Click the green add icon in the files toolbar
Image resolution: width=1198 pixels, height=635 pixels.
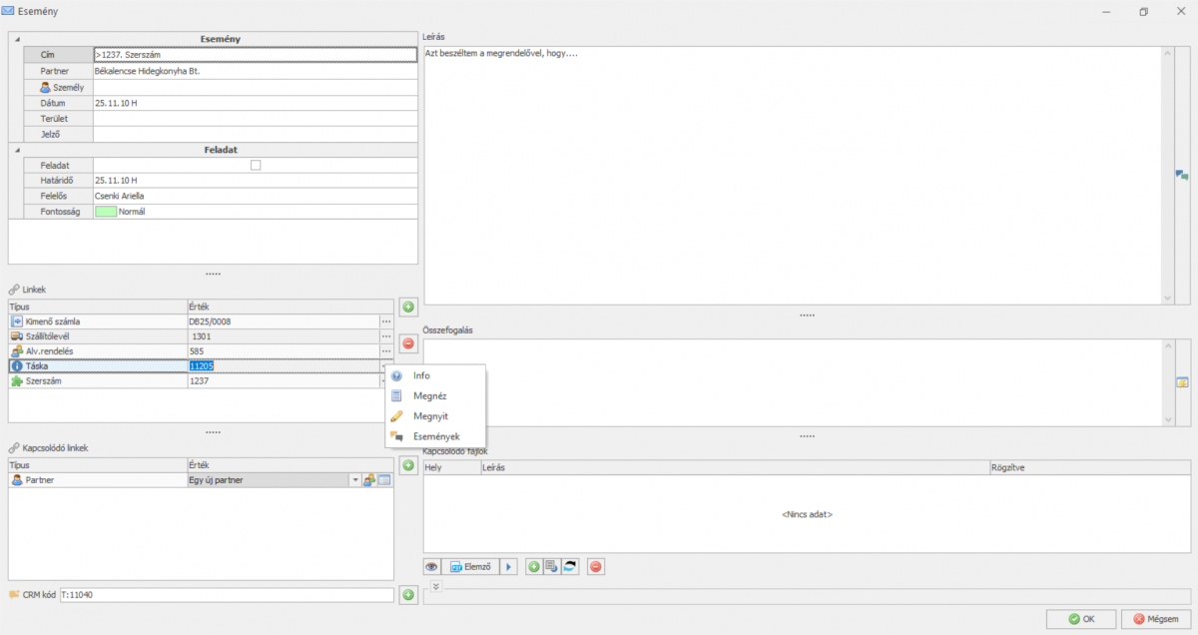(534, 567)
